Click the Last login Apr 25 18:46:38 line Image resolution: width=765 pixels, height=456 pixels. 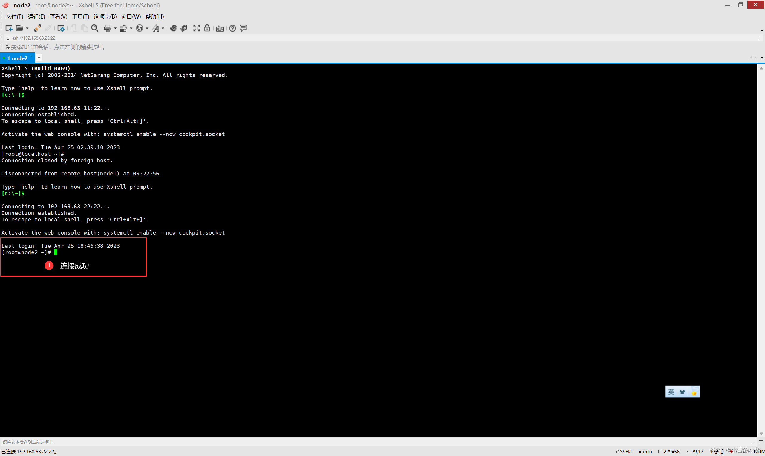[61, 246]
